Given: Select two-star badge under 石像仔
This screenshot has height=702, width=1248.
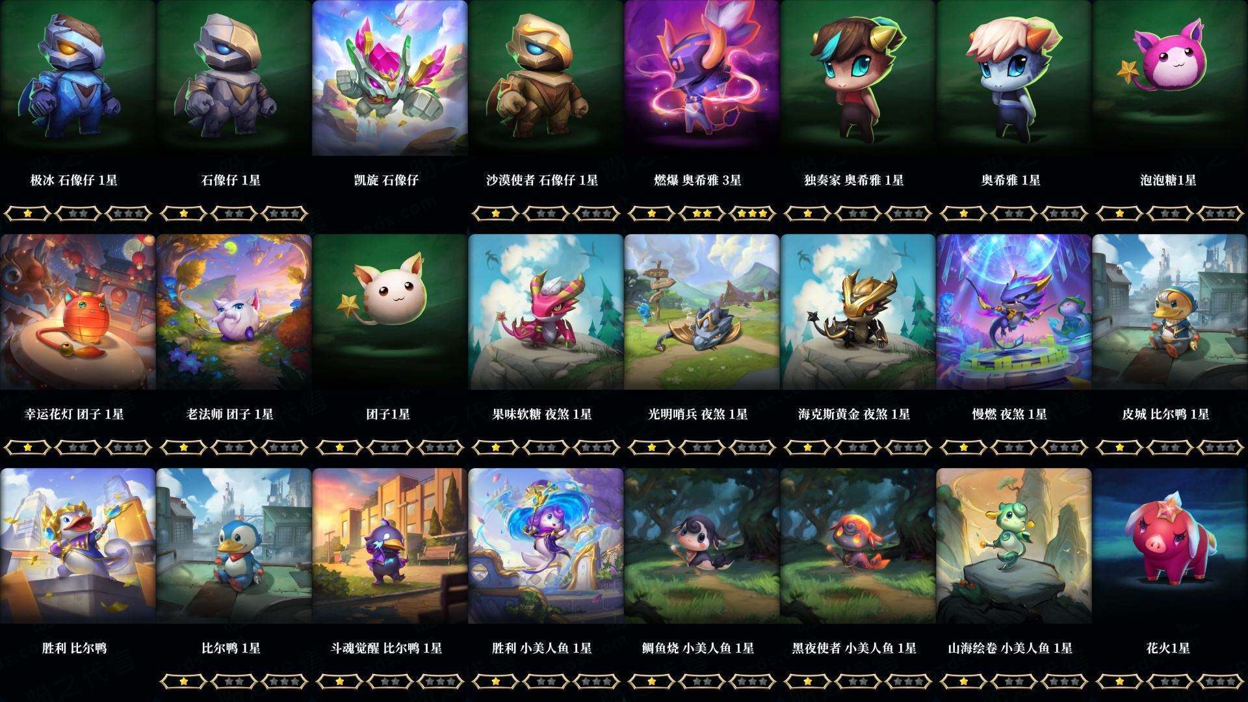Looking at the screenshot, I should [234, 213].
